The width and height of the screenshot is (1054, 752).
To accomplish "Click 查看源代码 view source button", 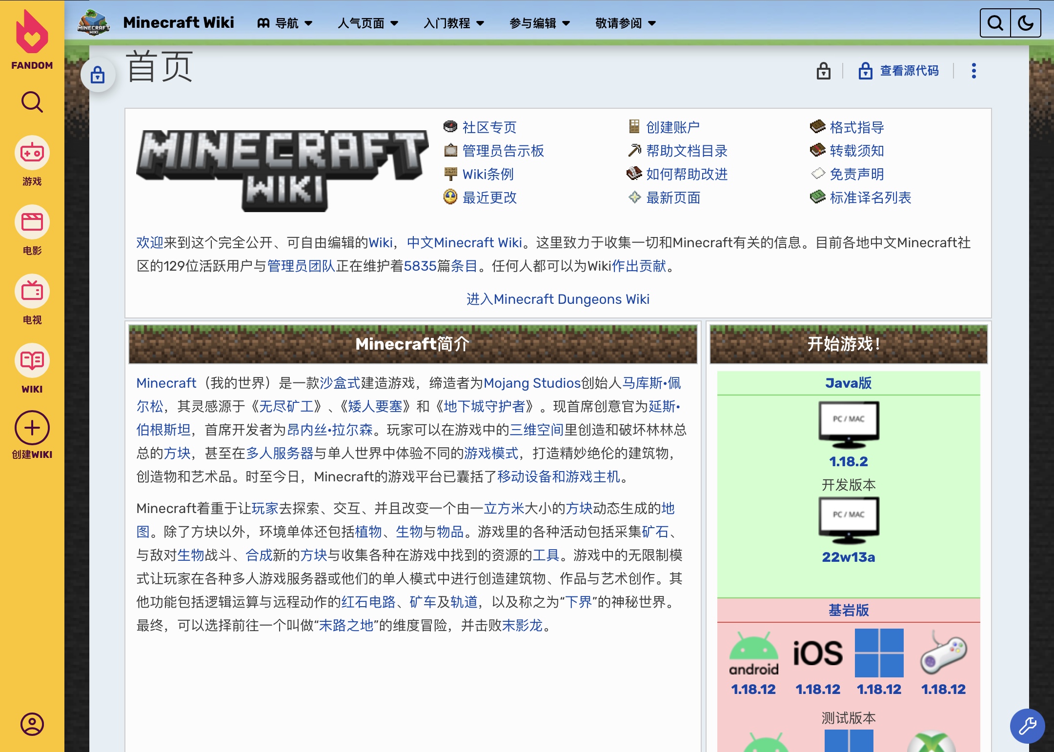I will (x=899, y=71).
